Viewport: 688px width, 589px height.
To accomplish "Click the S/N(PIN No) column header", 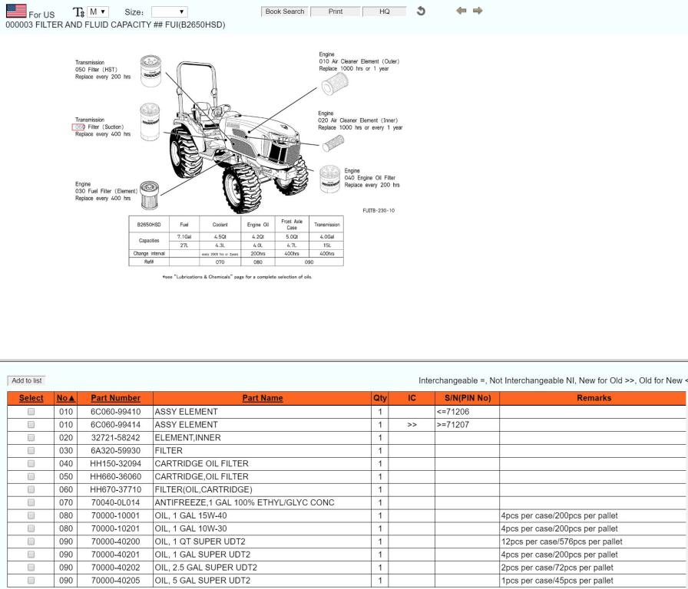I will (x=468, y=398).
